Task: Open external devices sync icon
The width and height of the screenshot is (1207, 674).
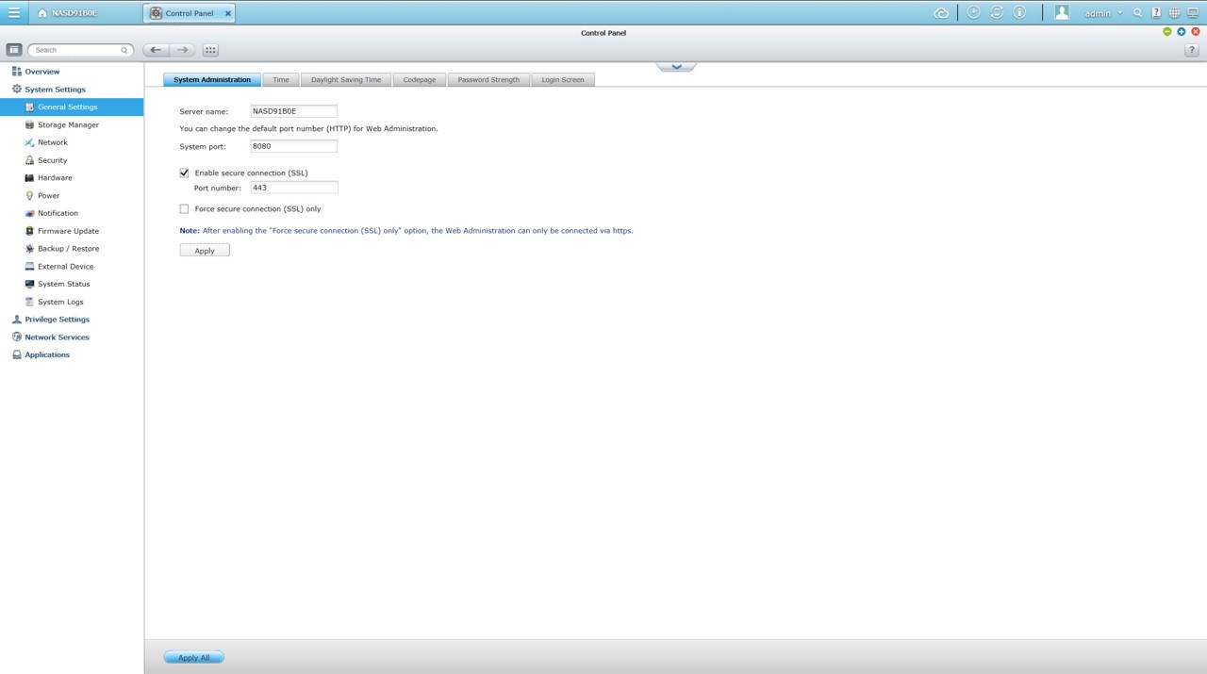Action: (x=997, y=12)
